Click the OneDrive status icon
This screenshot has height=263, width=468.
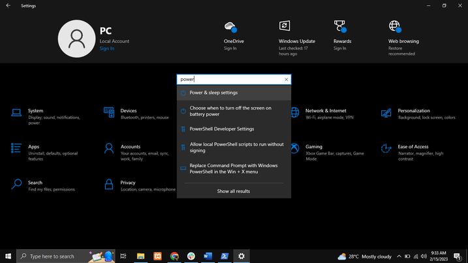(230, 27)
